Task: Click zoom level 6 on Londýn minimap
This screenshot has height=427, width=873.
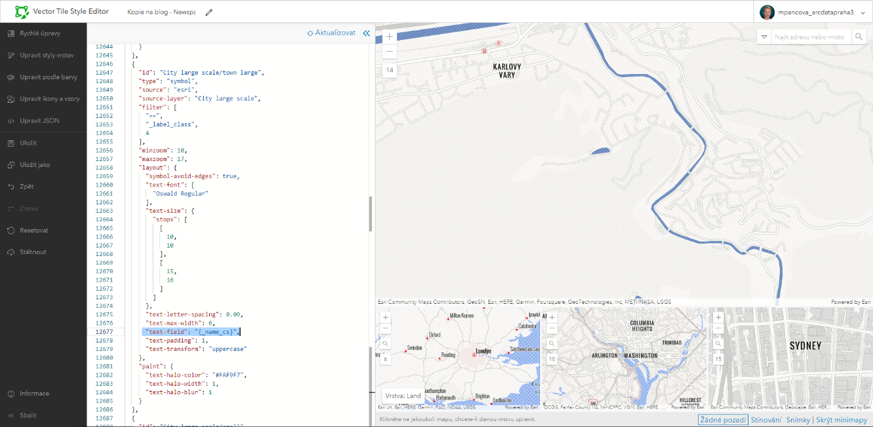Action: [385, 360]
